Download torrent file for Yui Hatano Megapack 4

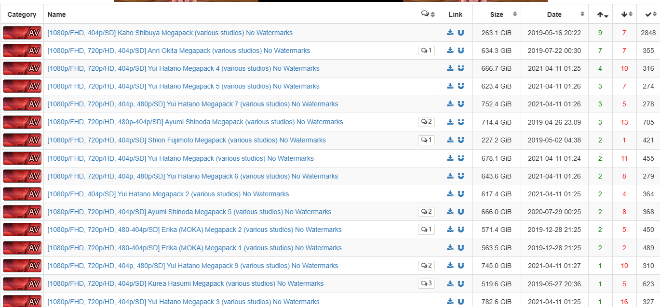click(450, 68)
